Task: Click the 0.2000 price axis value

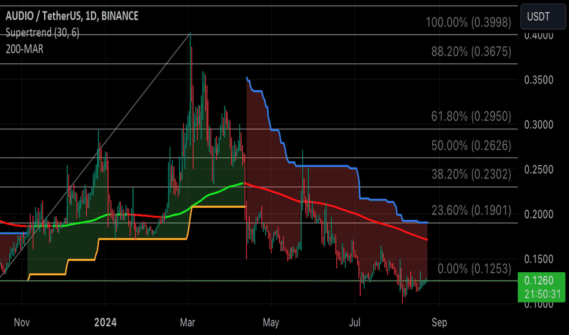Action: click(x=539, y=214)
